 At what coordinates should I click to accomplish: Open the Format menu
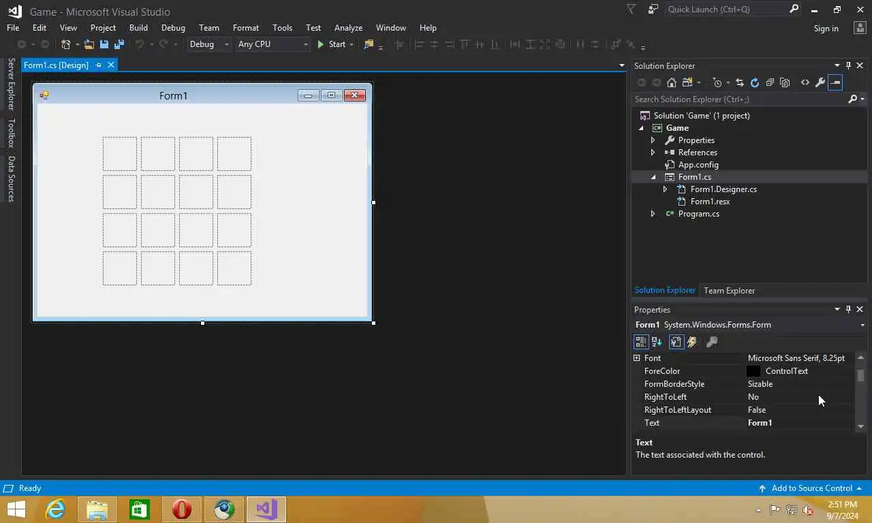246,28
